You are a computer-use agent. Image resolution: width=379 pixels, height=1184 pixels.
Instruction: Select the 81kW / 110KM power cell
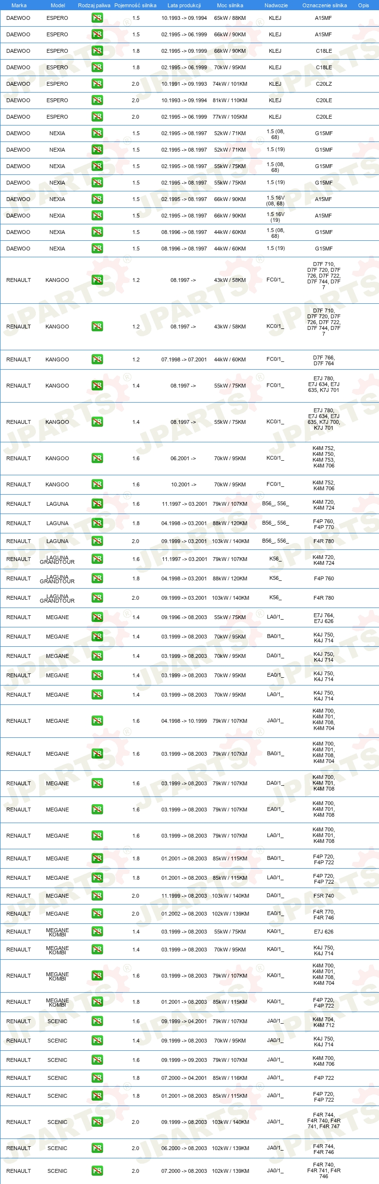coord(230,100)
